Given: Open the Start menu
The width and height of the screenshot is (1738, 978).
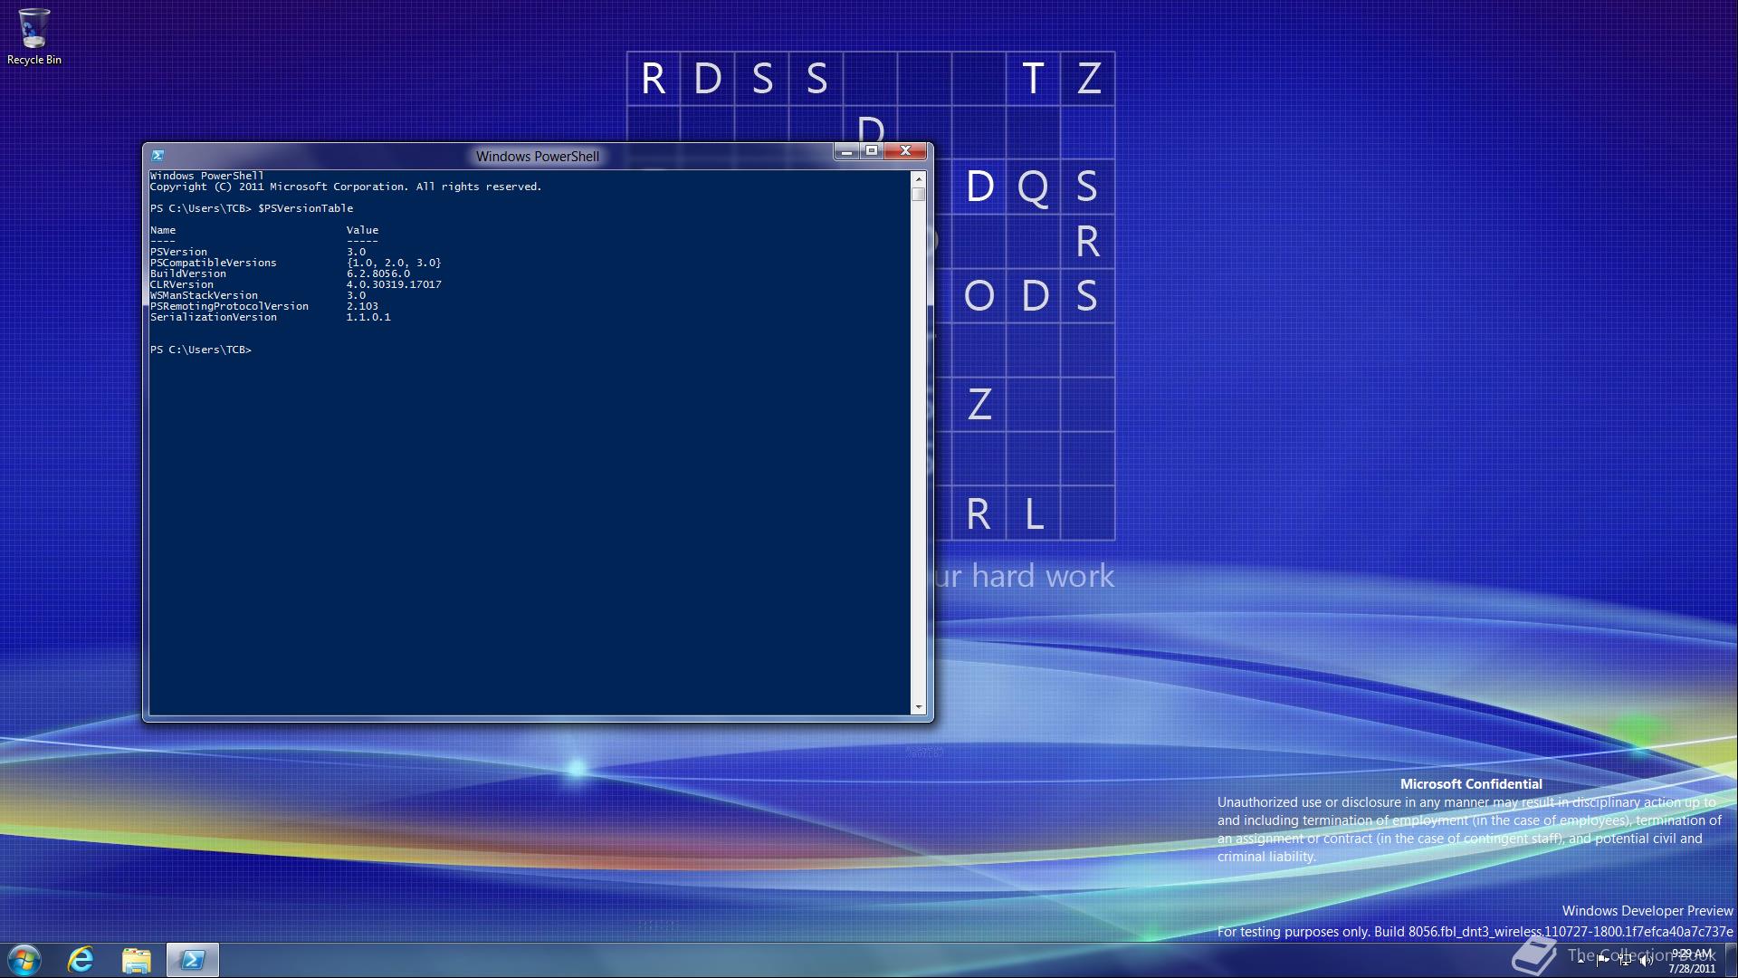Looking at the screenshot, I should coord(24,959).
